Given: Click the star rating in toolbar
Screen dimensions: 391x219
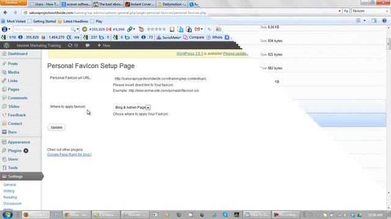Looking at the screenshot, I should [x=156, y=29].
